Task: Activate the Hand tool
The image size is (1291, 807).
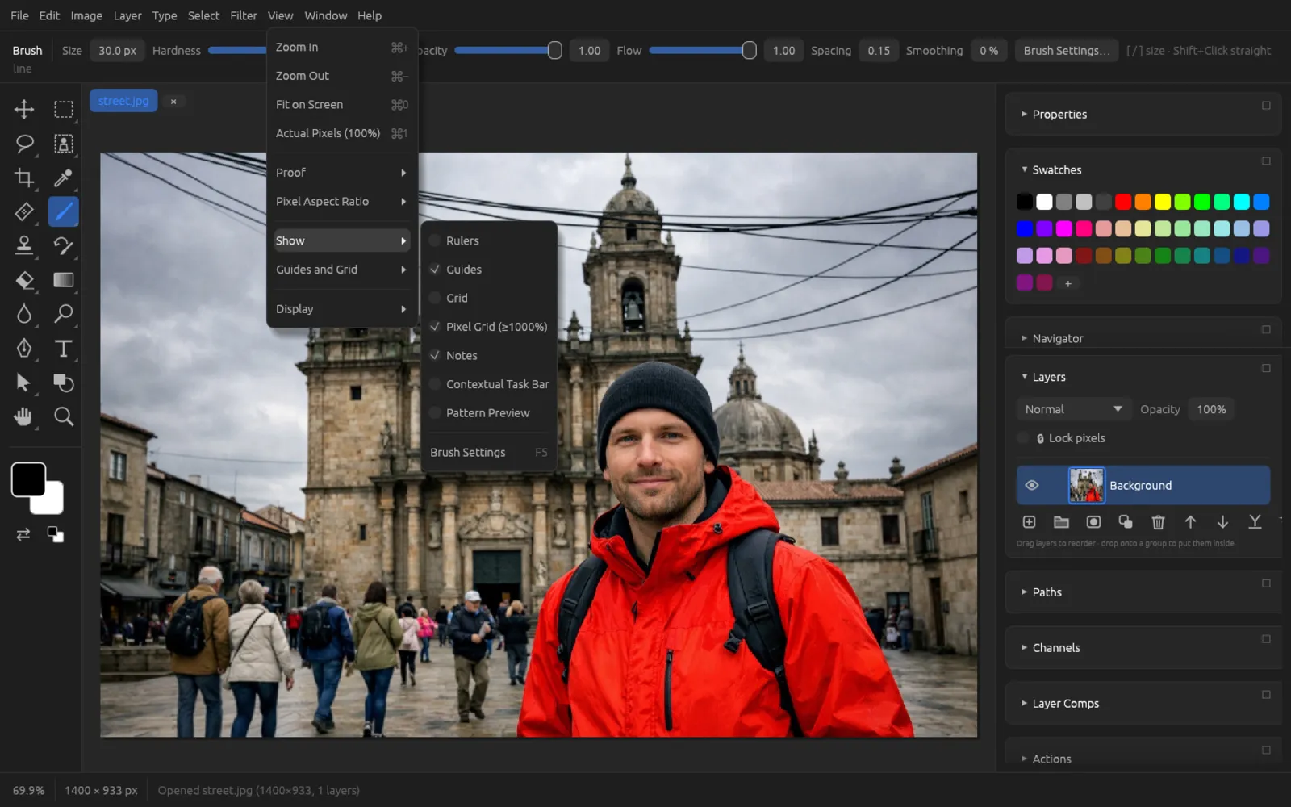Action: point(24,416)
